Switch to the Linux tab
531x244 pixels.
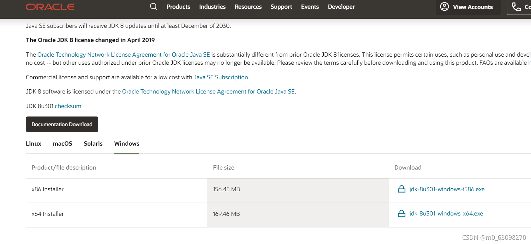pos(34,144)
